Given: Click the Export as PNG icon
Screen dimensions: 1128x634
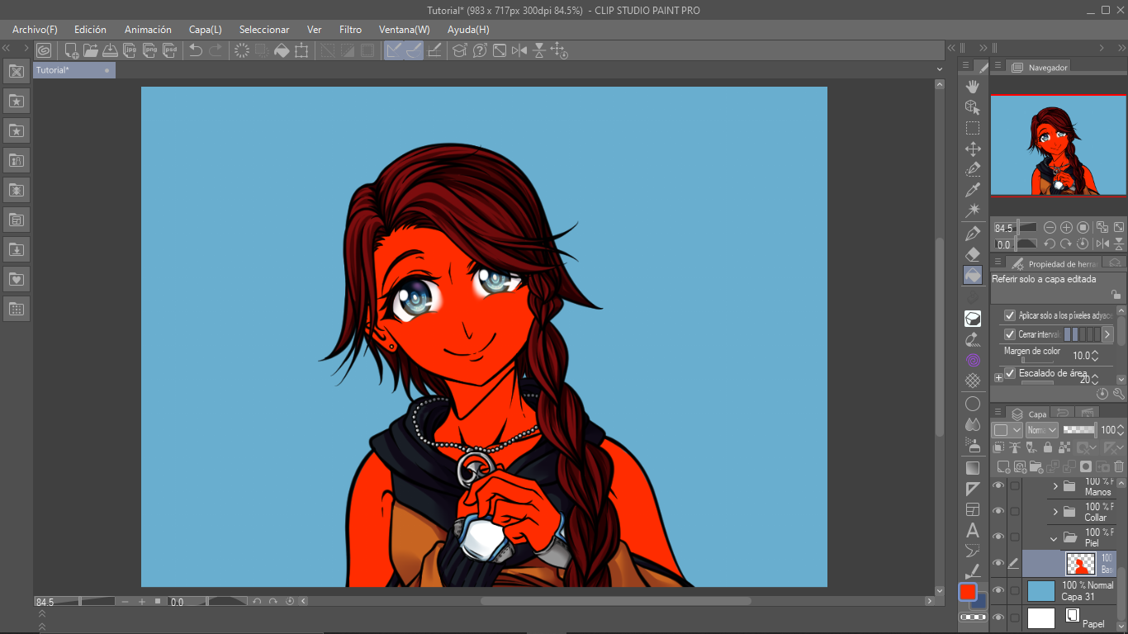Looking at the screenshot, I should (150, 50).
